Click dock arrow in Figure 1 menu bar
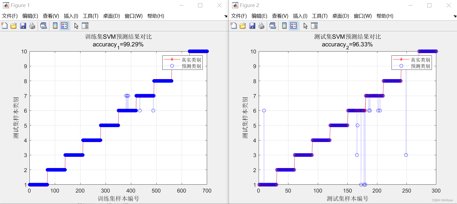Screen dimensions: 457x204 pos(226,16)
